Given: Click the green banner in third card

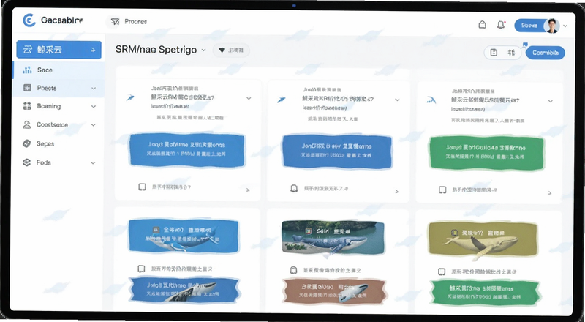Looking at the screenshot, I should 487,153.
